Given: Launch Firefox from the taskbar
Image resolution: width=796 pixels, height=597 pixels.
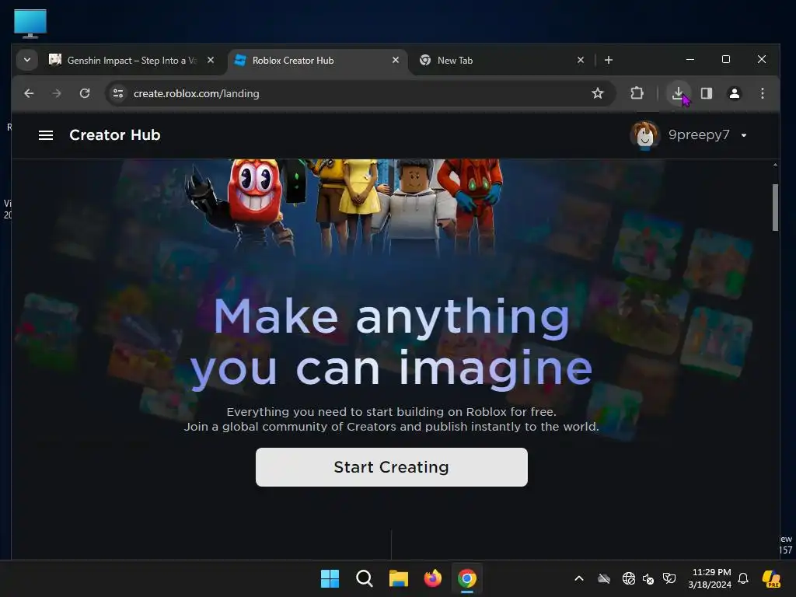Looking at the screenshot, I should (x=432, y=578).
